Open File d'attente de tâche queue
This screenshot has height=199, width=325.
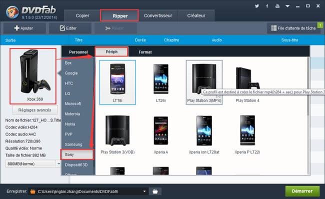[x=293, y=28]
